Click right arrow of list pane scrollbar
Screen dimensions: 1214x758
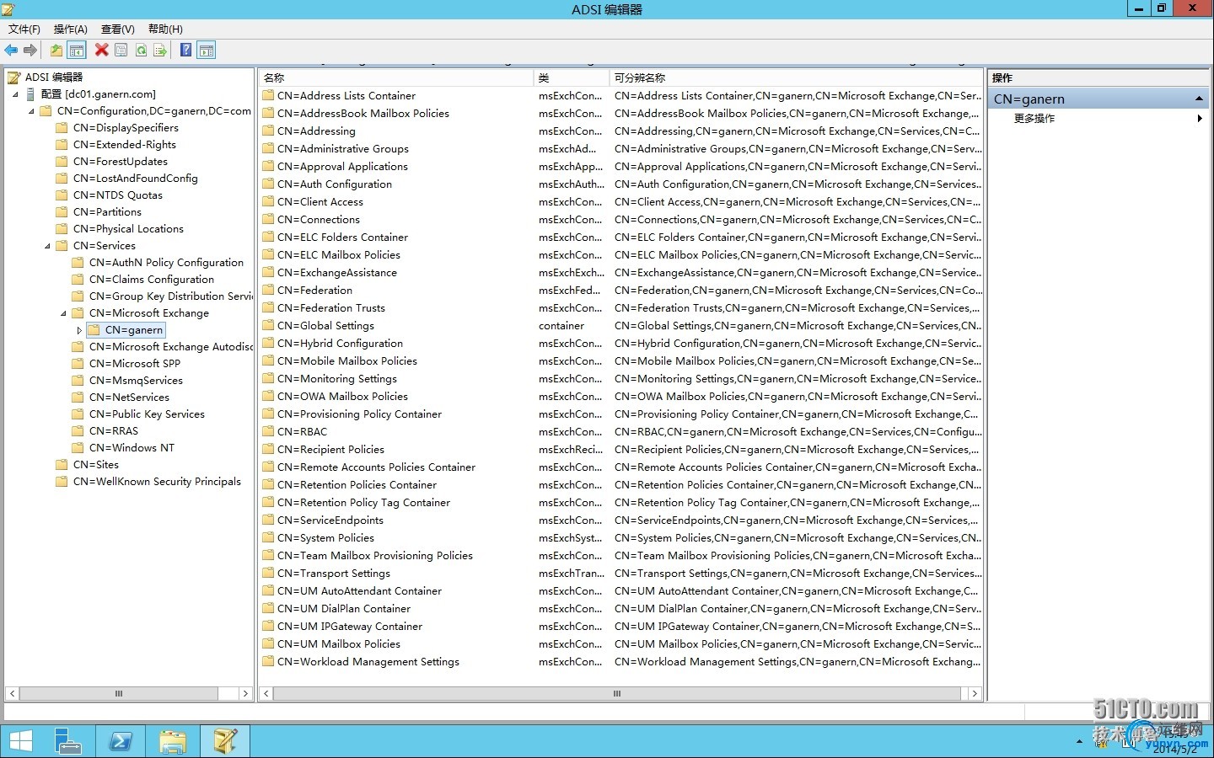point(975,693)
